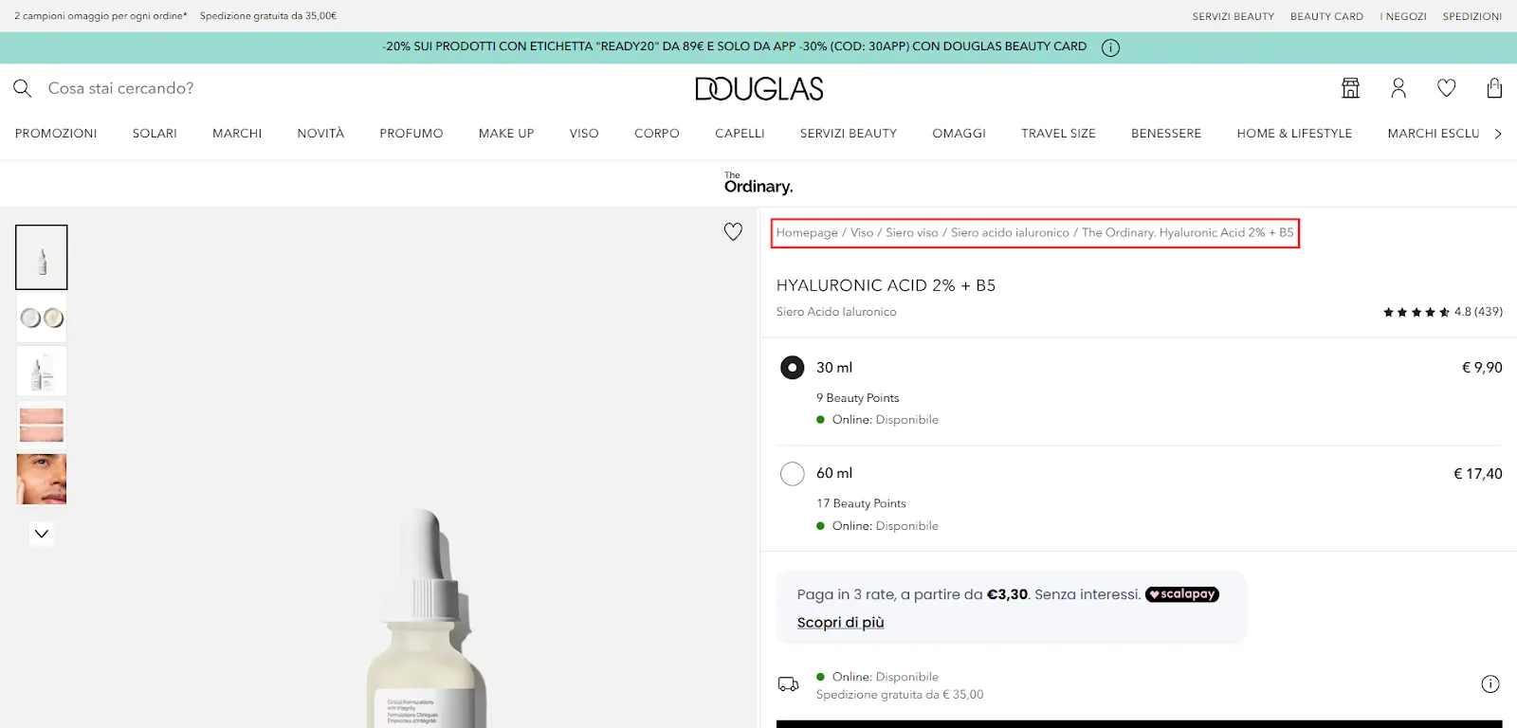Open the store locator icon

tap(1350, 88)
